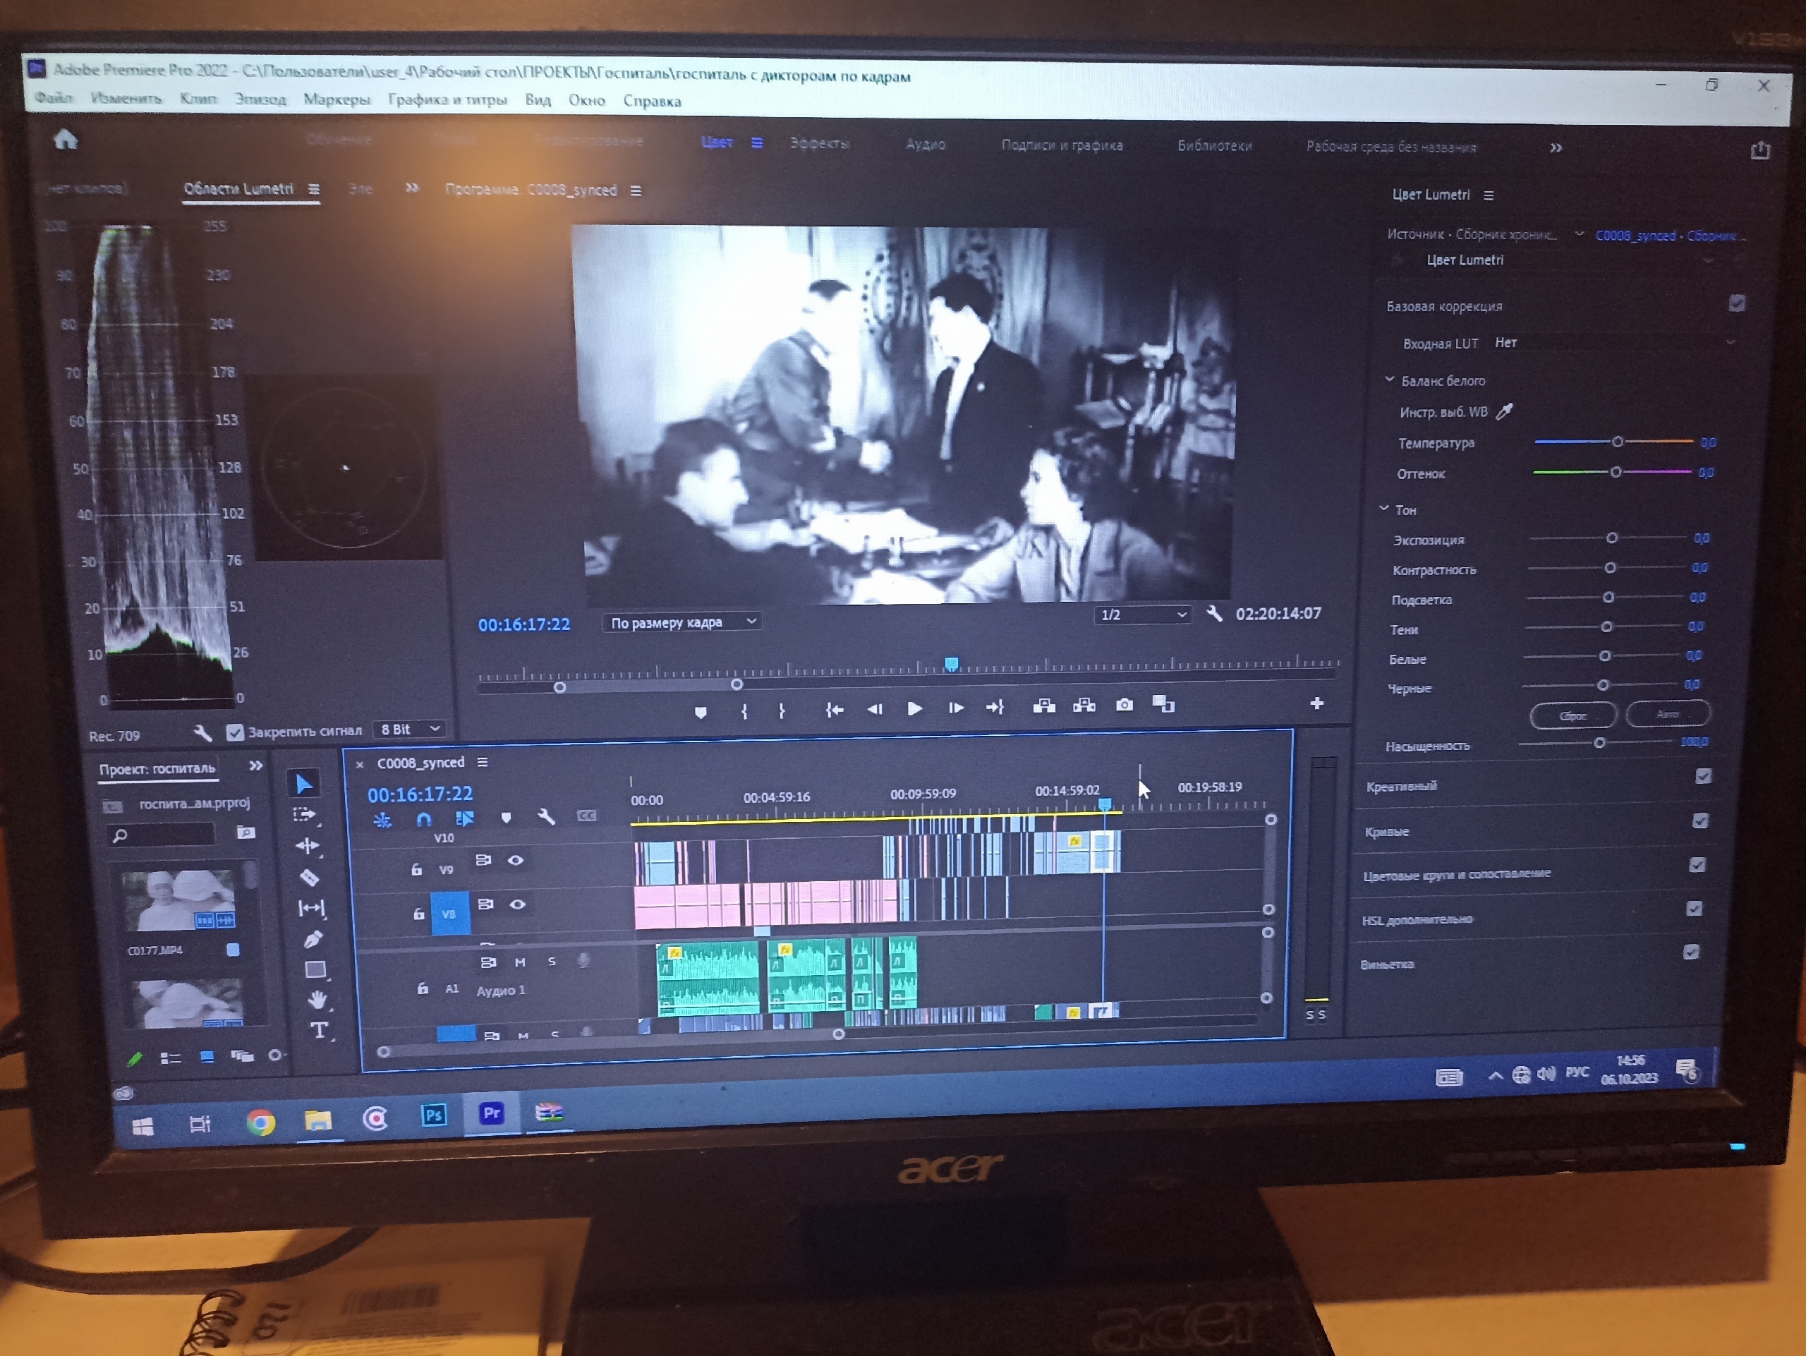Select the Selection arrow tool
The height and width of the screenshot is (1356, 1806).
(x=304, y=784)
